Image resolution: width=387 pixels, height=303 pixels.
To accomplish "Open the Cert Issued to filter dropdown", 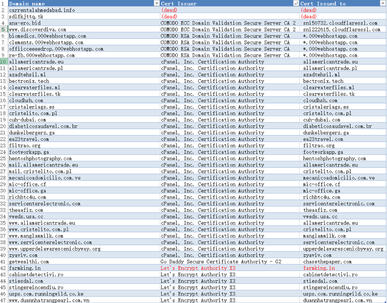I will [383, 4].
